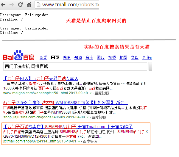Click the www.maigoo.com/webshop/1156...html URL text
179x157 pixels.
pyautogui.click(x=36, y=93)
